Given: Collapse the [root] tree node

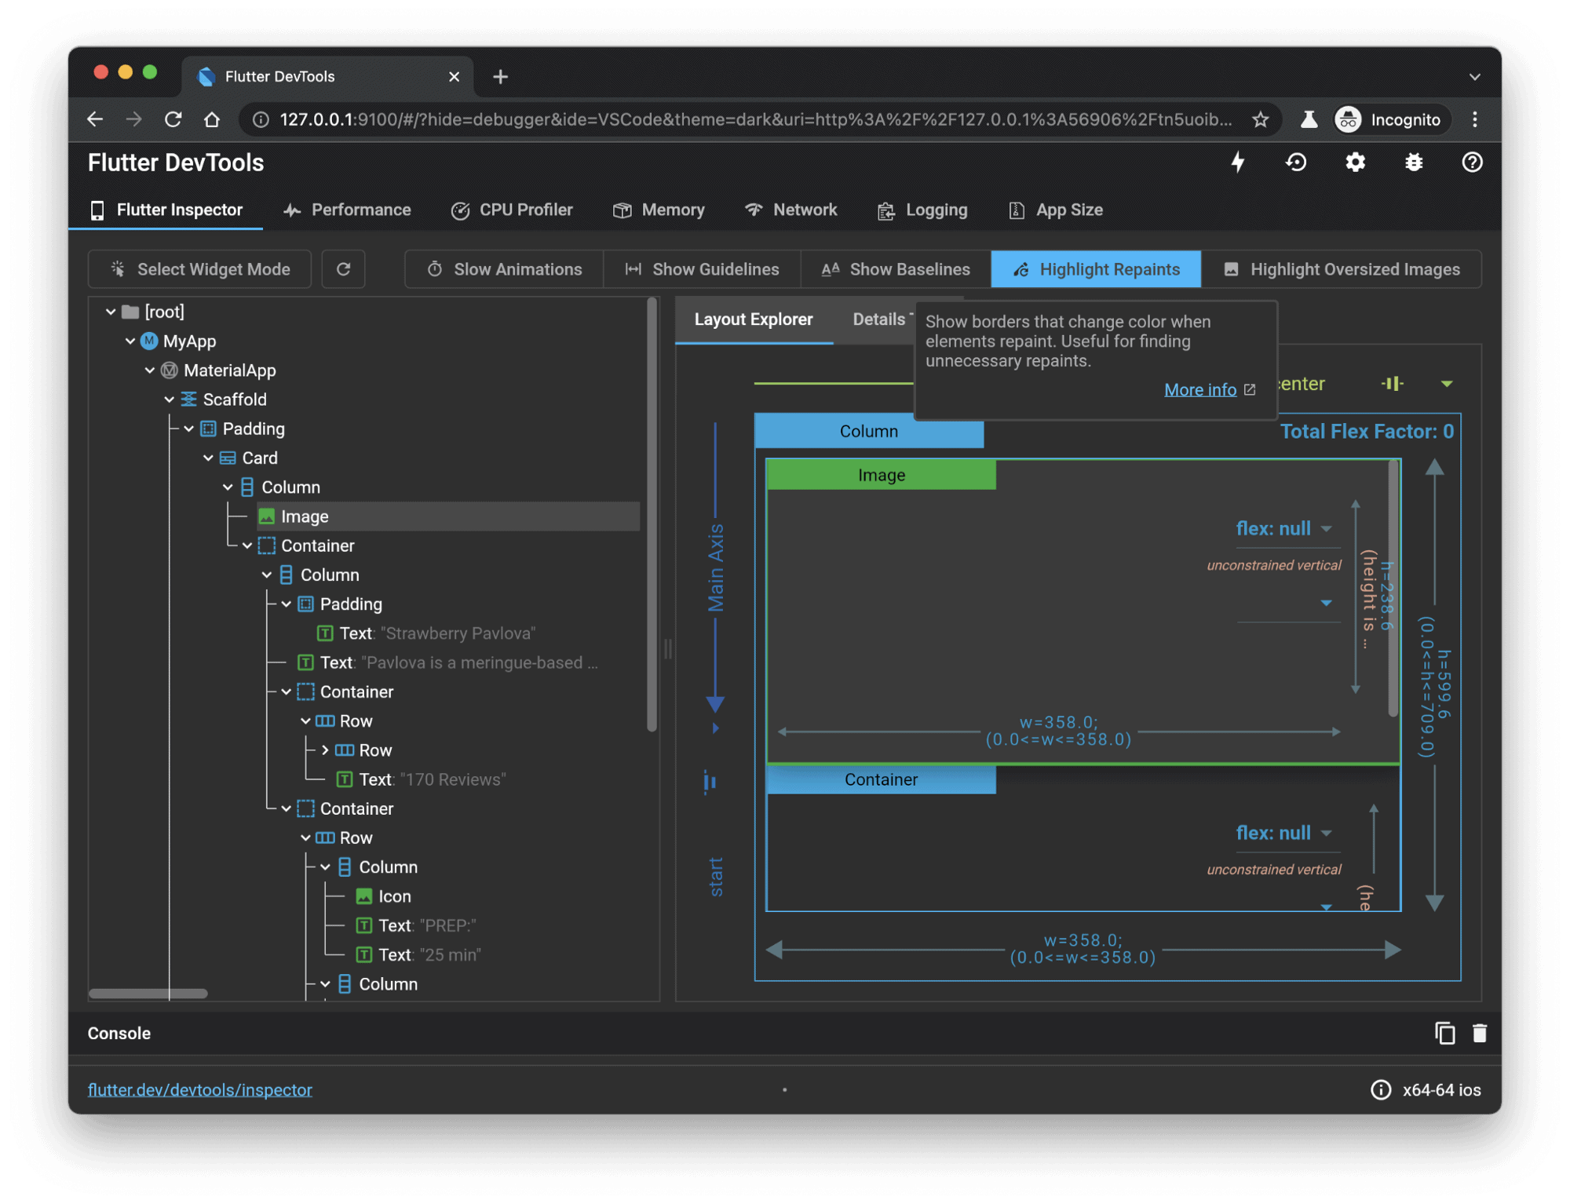Looking at the screenshot, I should pos(111,312).
